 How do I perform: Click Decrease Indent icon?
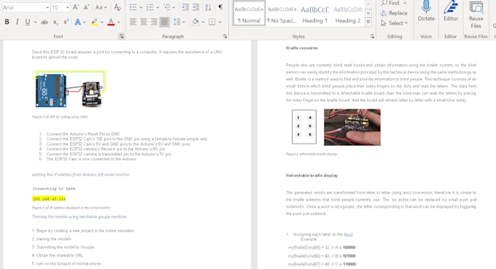[x=185, y=7]
